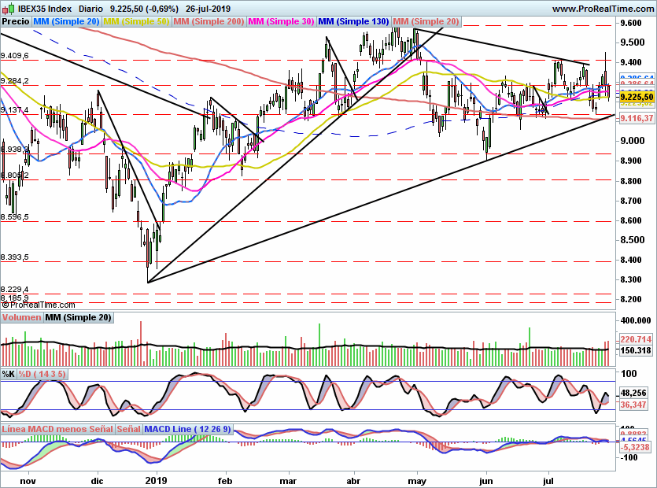Click 8.400 on the price axis
The width and height of the screenshot is (657, 488).
[x=630, y=260]
